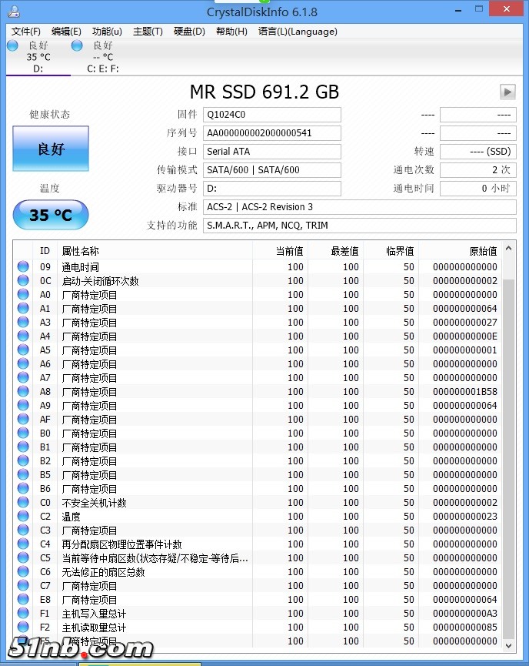Select the D: drive status icon
Viewport: 529px width, 666px height.
tap(12, 46)
